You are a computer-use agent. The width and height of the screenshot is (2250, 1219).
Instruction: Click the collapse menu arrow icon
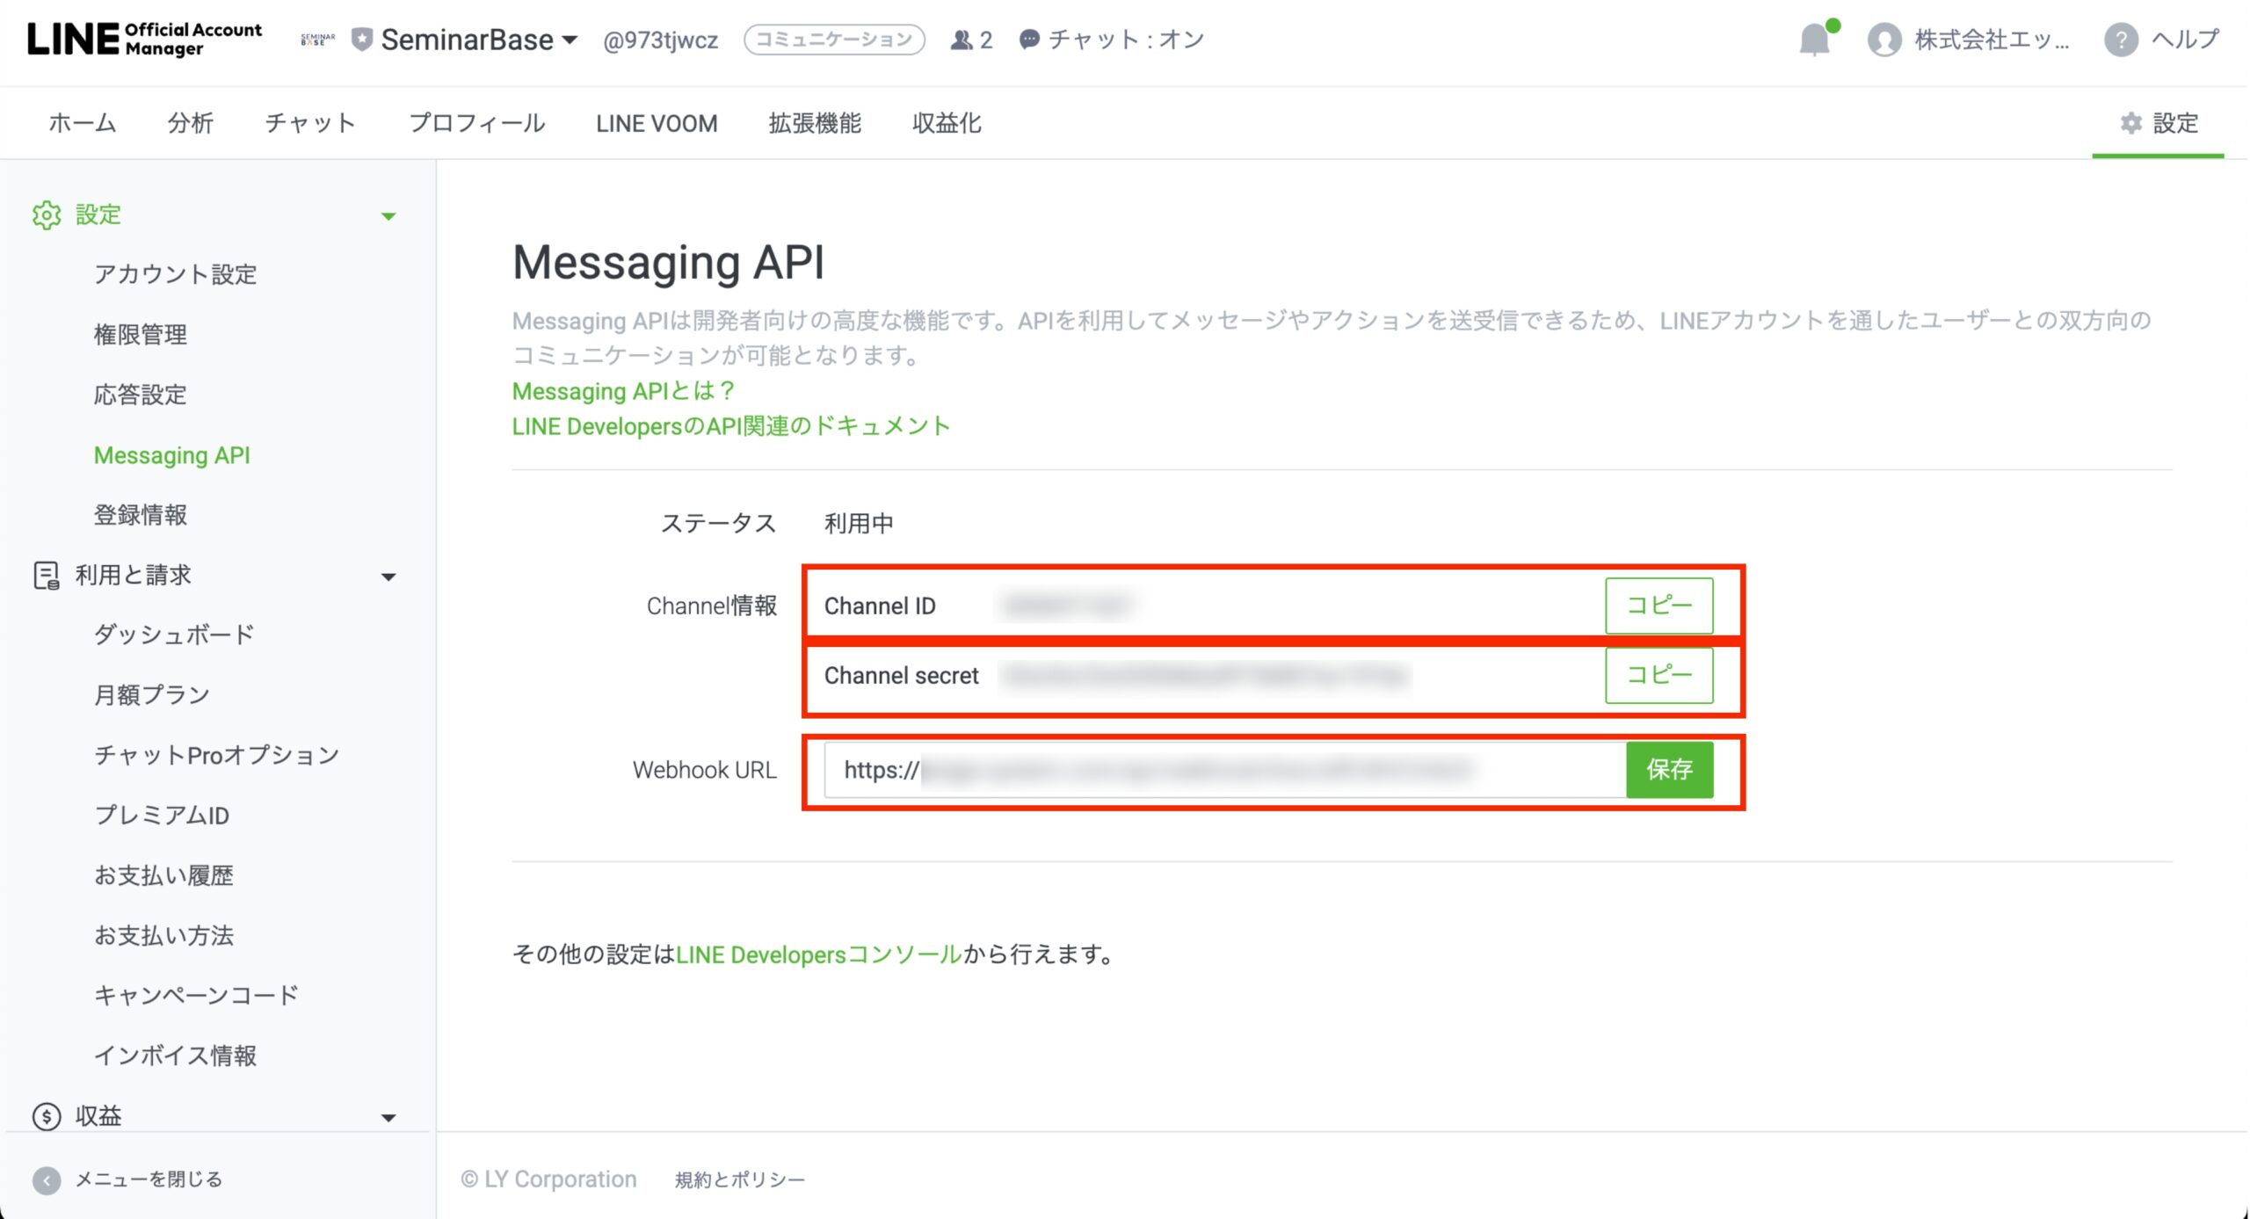click(x=47, y=1179)
